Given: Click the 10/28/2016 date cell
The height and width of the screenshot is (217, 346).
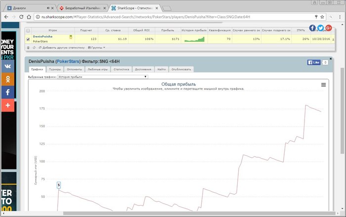Looking at the screenshot, I should click(321, 39).
